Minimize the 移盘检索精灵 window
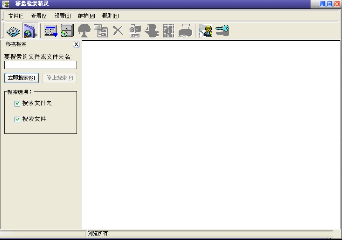The height and width of the screenshot is (241, 347). point(323,4)
